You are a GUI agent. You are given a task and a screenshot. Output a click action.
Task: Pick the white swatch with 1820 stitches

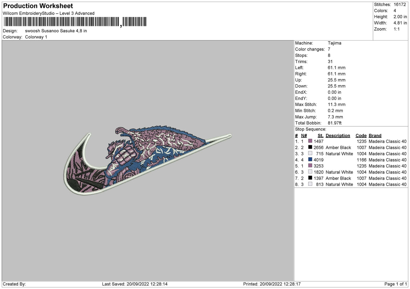point(310,172)
